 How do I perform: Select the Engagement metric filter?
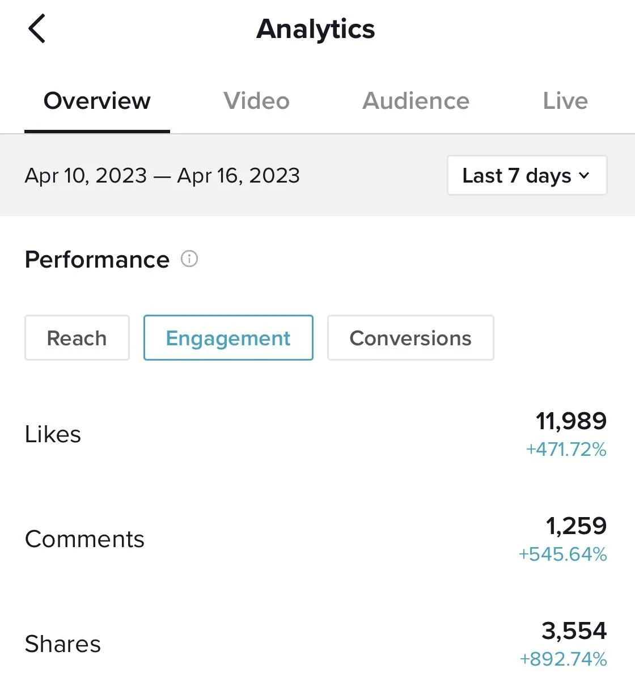pos(228,338)
